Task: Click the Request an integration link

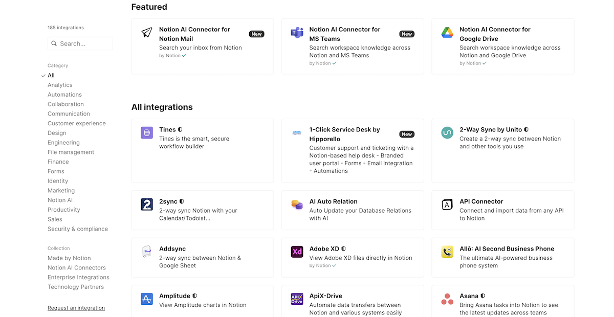Action: (x=76, y=307)
